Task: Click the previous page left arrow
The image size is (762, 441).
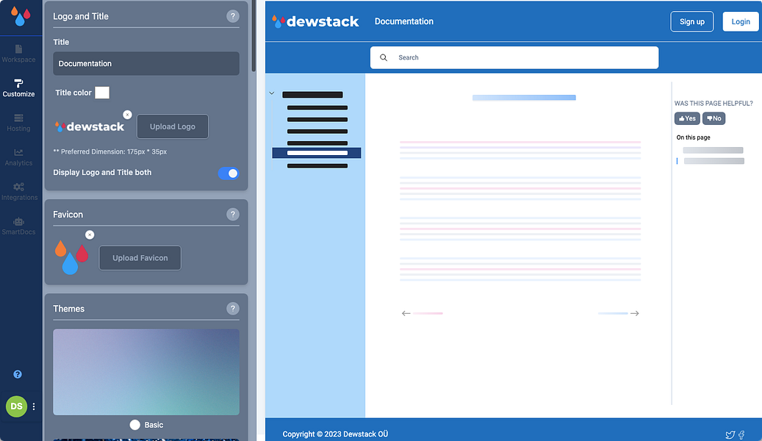Action: (406, 314)
